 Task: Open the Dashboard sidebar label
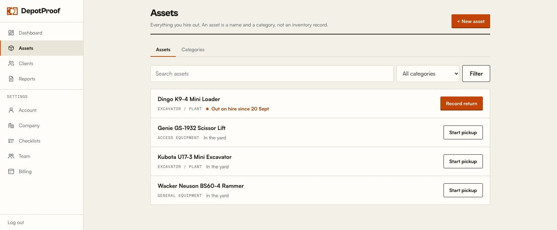pyautogui.click(x=30, y=33)
